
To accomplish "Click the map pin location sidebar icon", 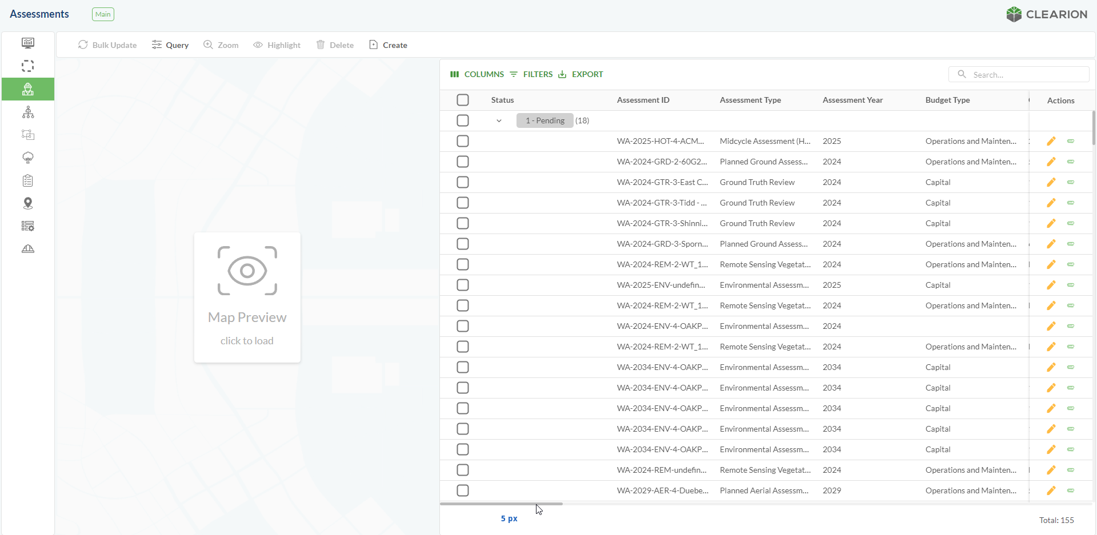I will tap(27, 203).
